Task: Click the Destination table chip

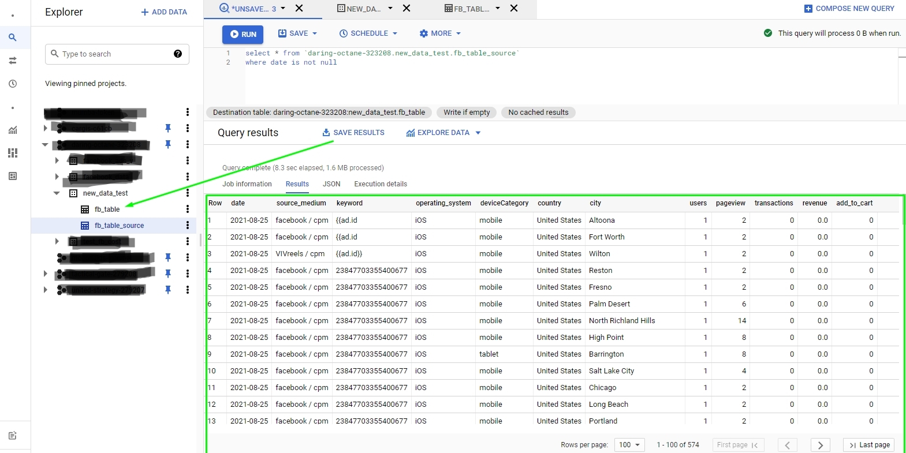Action: coord(319,113)
